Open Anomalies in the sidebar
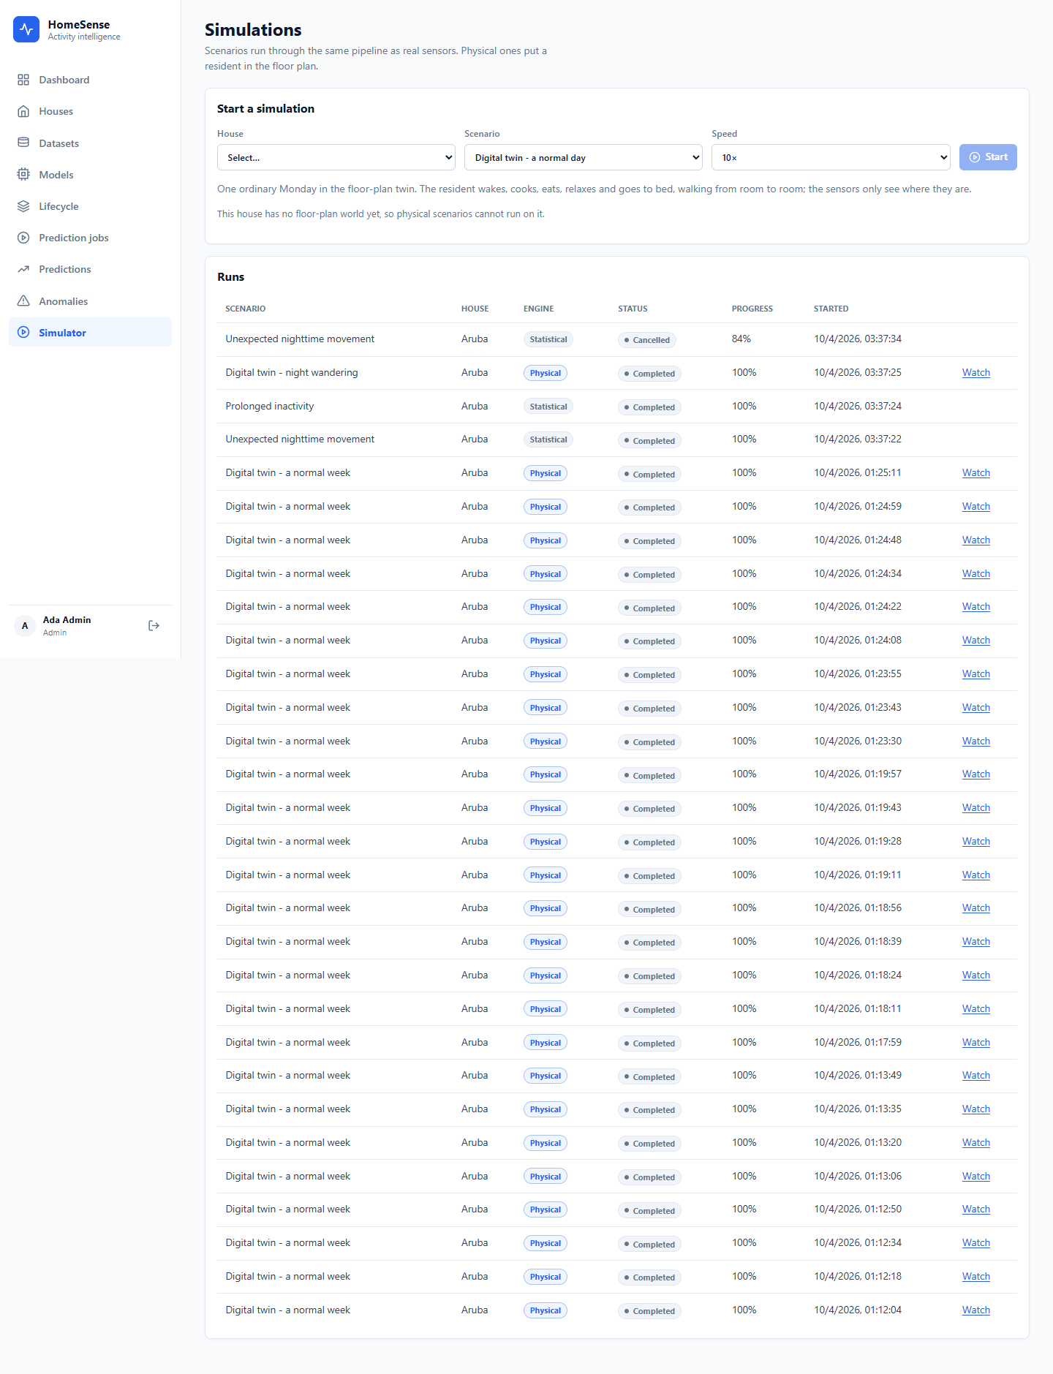1053x1374 pixels. [x=90, y=301]
